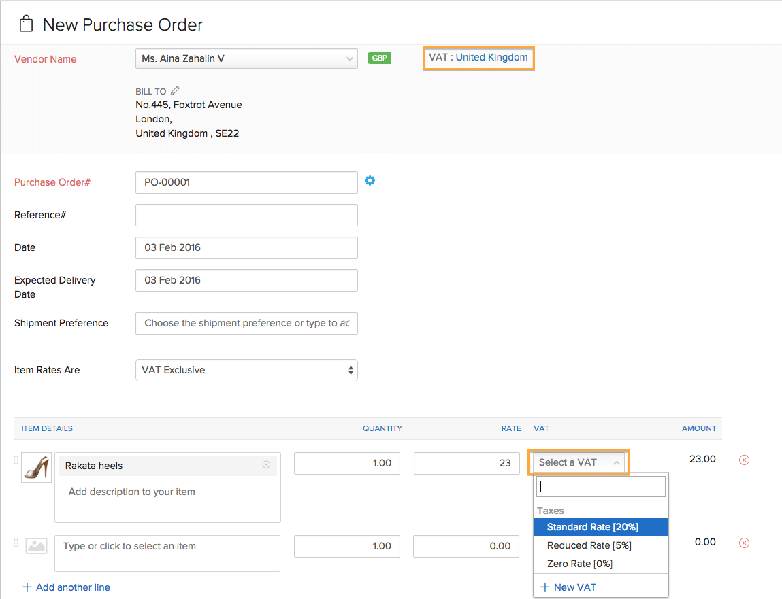Grab the drag handle of Rakata heels row
This screenshot has width=782, height=599.
(16, 460)
